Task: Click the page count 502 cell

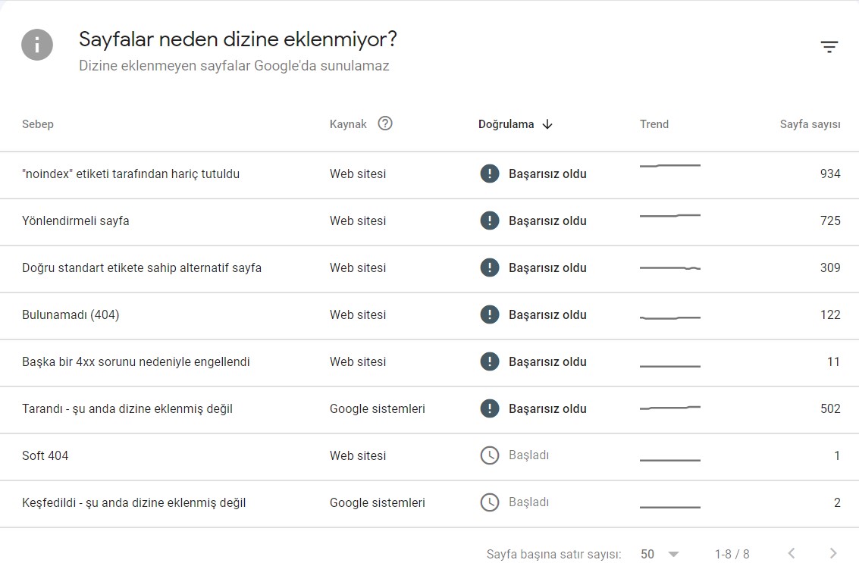Action: click(830, 408)
